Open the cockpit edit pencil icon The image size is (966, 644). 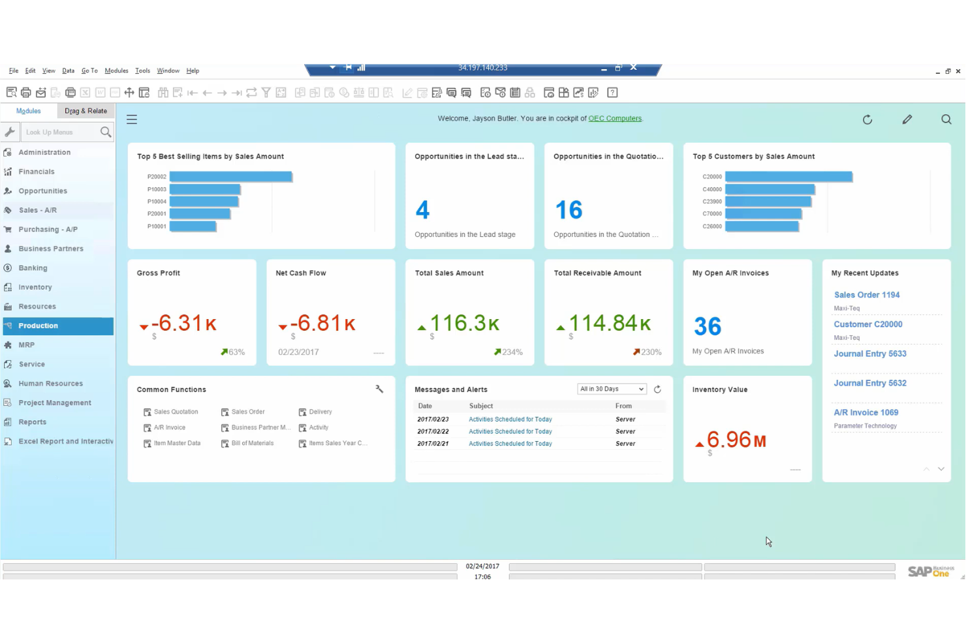point(907,119)
